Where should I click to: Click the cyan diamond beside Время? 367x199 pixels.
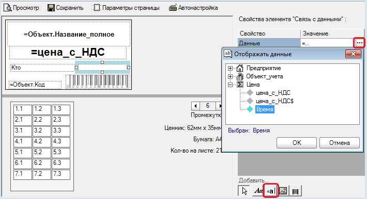(x=250, y=109)
